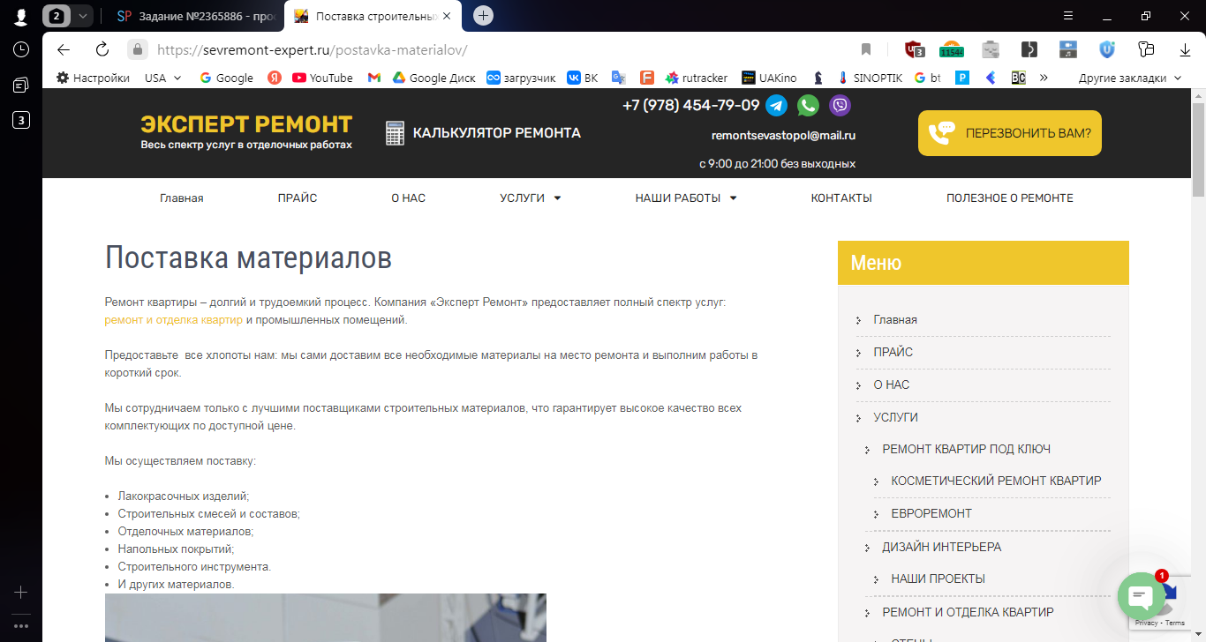Image resolution: width=1206 pixels, height=642 pixels.
Task: Click the ПЕРЕЗВОНИТЬ ВАМ? callback button
Action: tap(1010, 133)
